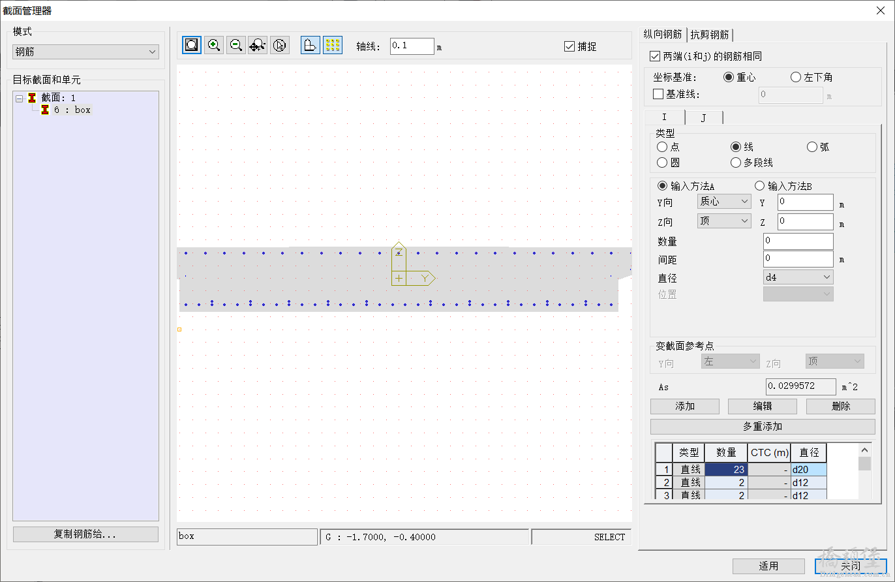Click the CTC (m) column header
Screen dimensions: 895x582
pyautogui.click(x=769, y=453)
